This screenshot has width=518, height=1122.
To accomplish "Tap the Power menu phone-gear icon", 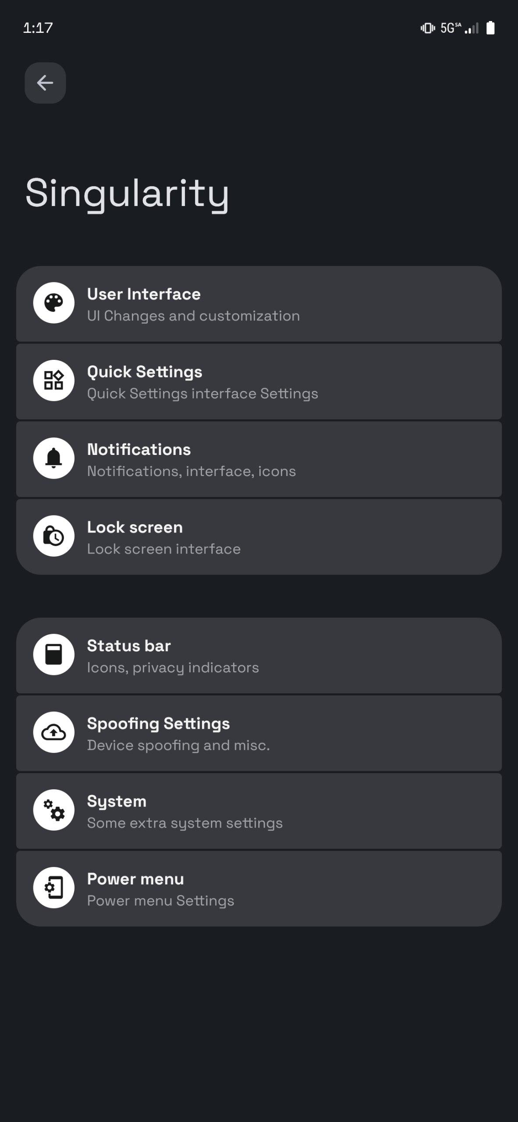I will click(x=54, y=888).
